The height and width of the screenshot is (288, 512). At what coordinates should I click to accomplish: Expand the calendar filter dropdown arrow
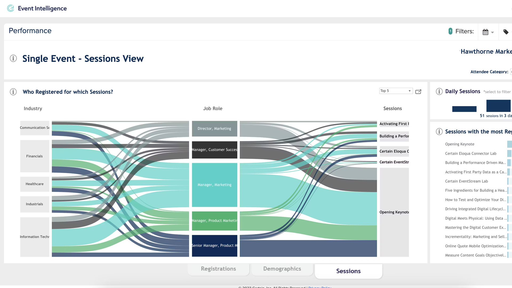tap(493, 33)
